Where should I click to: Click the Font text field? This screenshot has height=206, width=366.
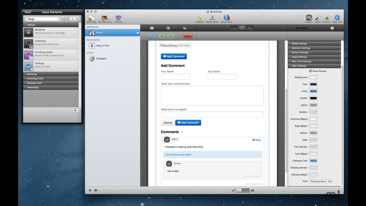point(321,181)
